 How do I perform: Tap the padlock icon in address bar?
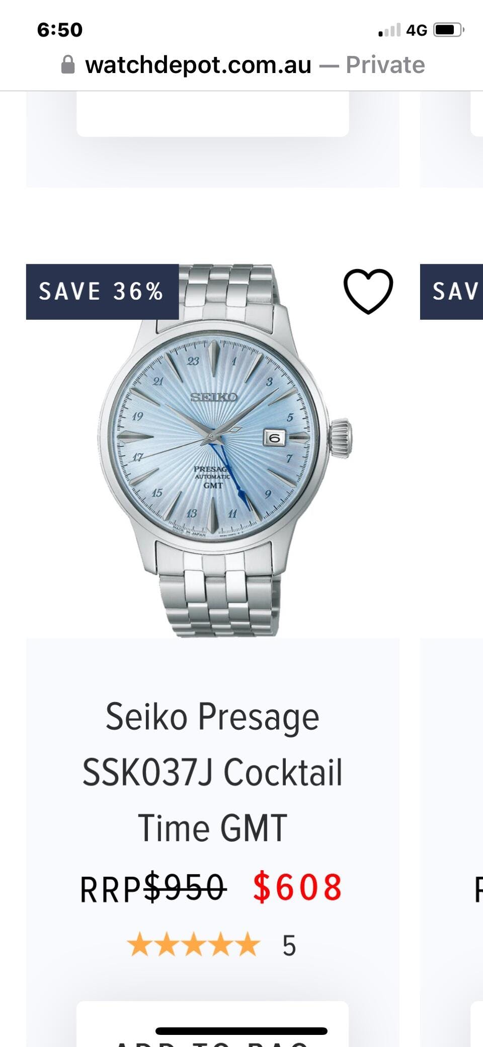coord(68,65)
